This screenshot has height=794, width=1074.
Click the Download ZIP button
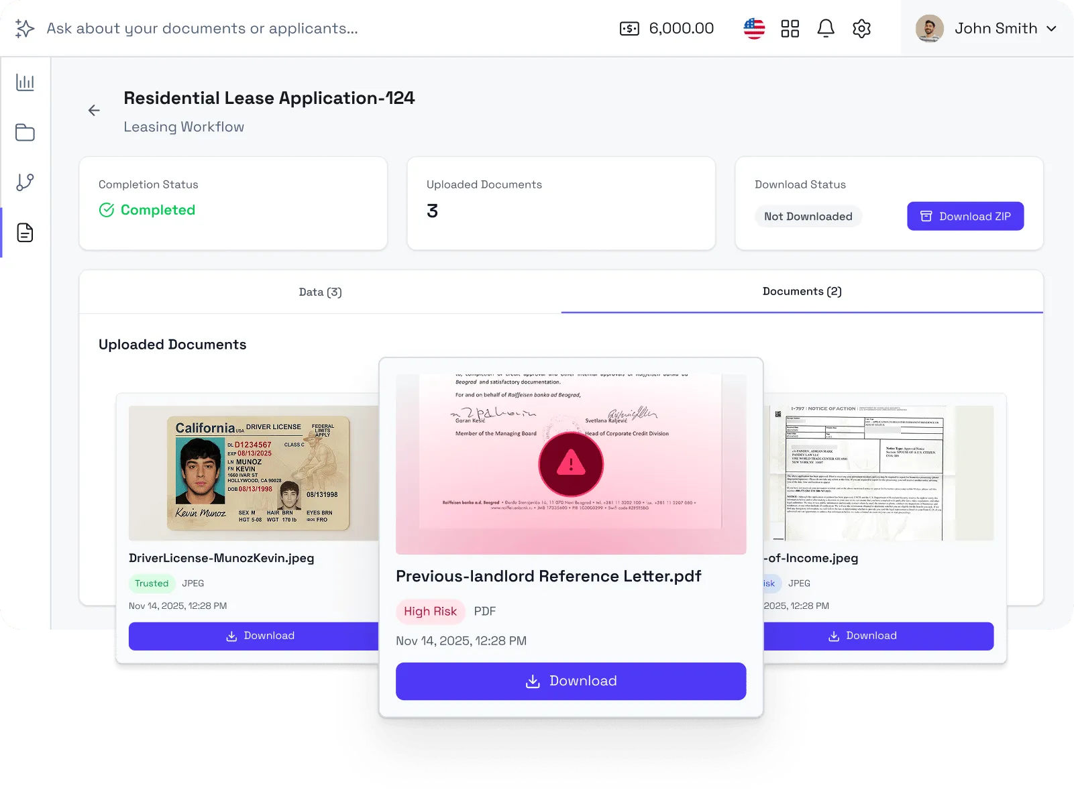click(x=965, y=216)
